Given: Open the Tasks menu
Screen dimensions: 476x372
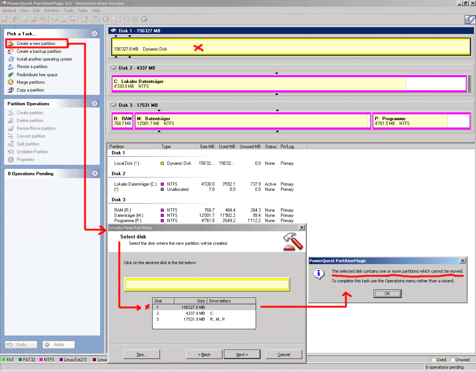Looking at the screenshot, I should [83, 10].
